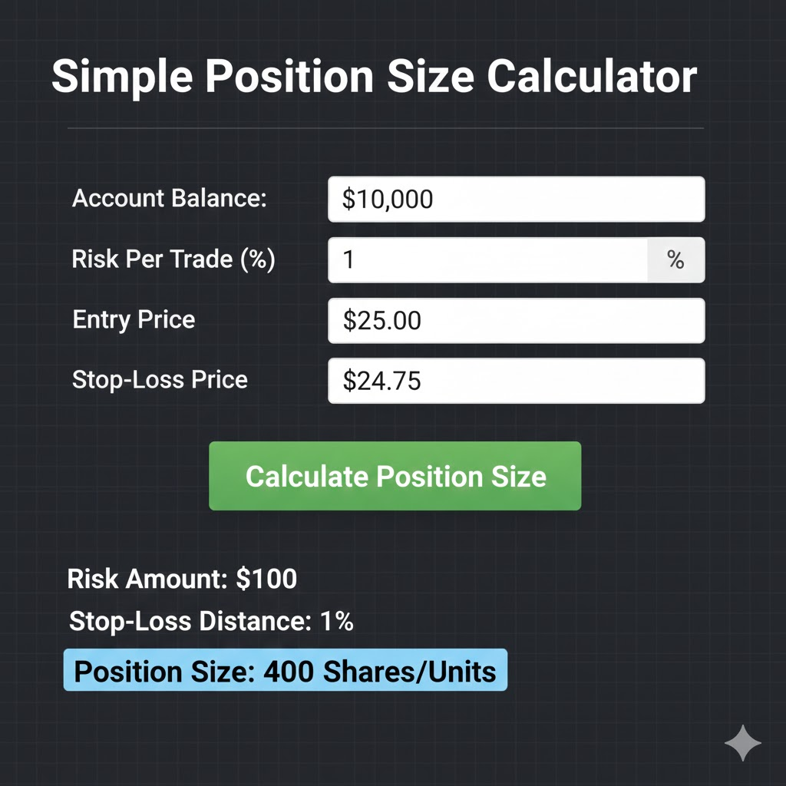This screenshot has width=786, height=786.
Task: Click the Entry Price field showing $25.00
Action: [516, 320]
